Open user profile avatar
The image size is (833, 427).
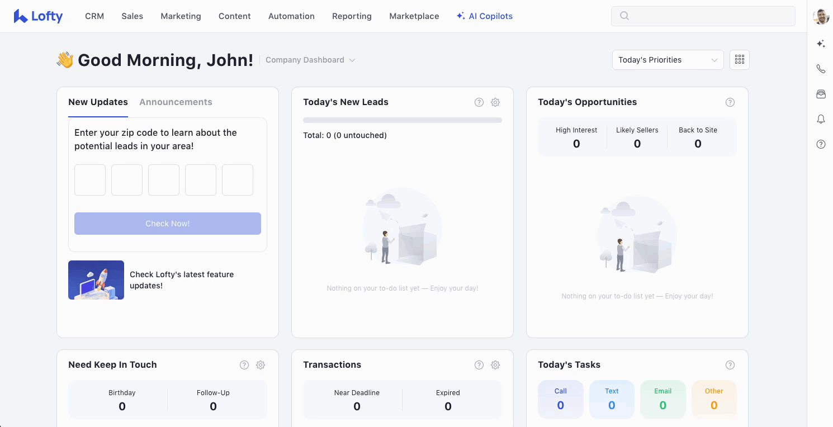pyautogui.click(x=821, y=17)
